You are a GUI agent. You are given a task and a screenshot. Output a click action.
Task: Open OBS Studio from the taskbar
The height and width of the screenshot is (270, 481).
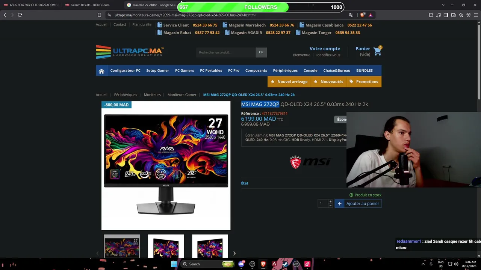(x=252, y=264)
